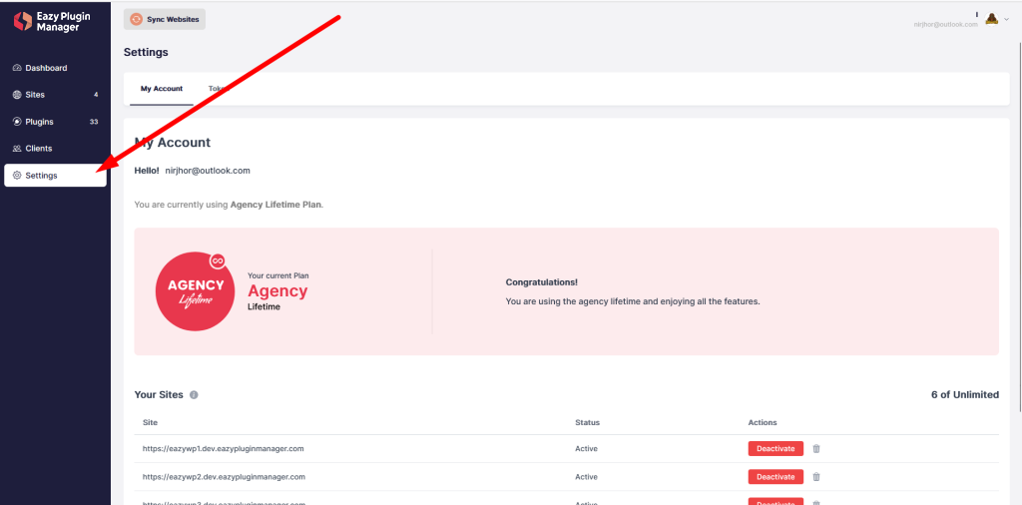Switch to the My Account tab
This screenshot has width=1022, height=505.
pyautogui.click(x=162, y=89)
